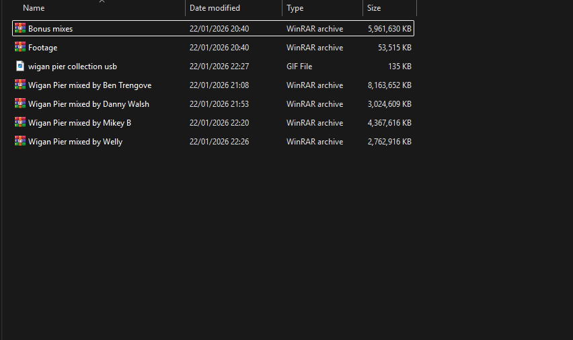Screen dimensions: 573x340
Task: Click the archive icon for Welly mix
Action: [x=20, y=141]
